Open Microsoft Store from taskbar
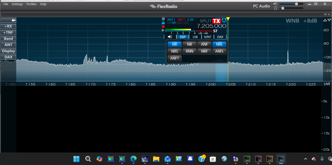 tap(212, 158)
